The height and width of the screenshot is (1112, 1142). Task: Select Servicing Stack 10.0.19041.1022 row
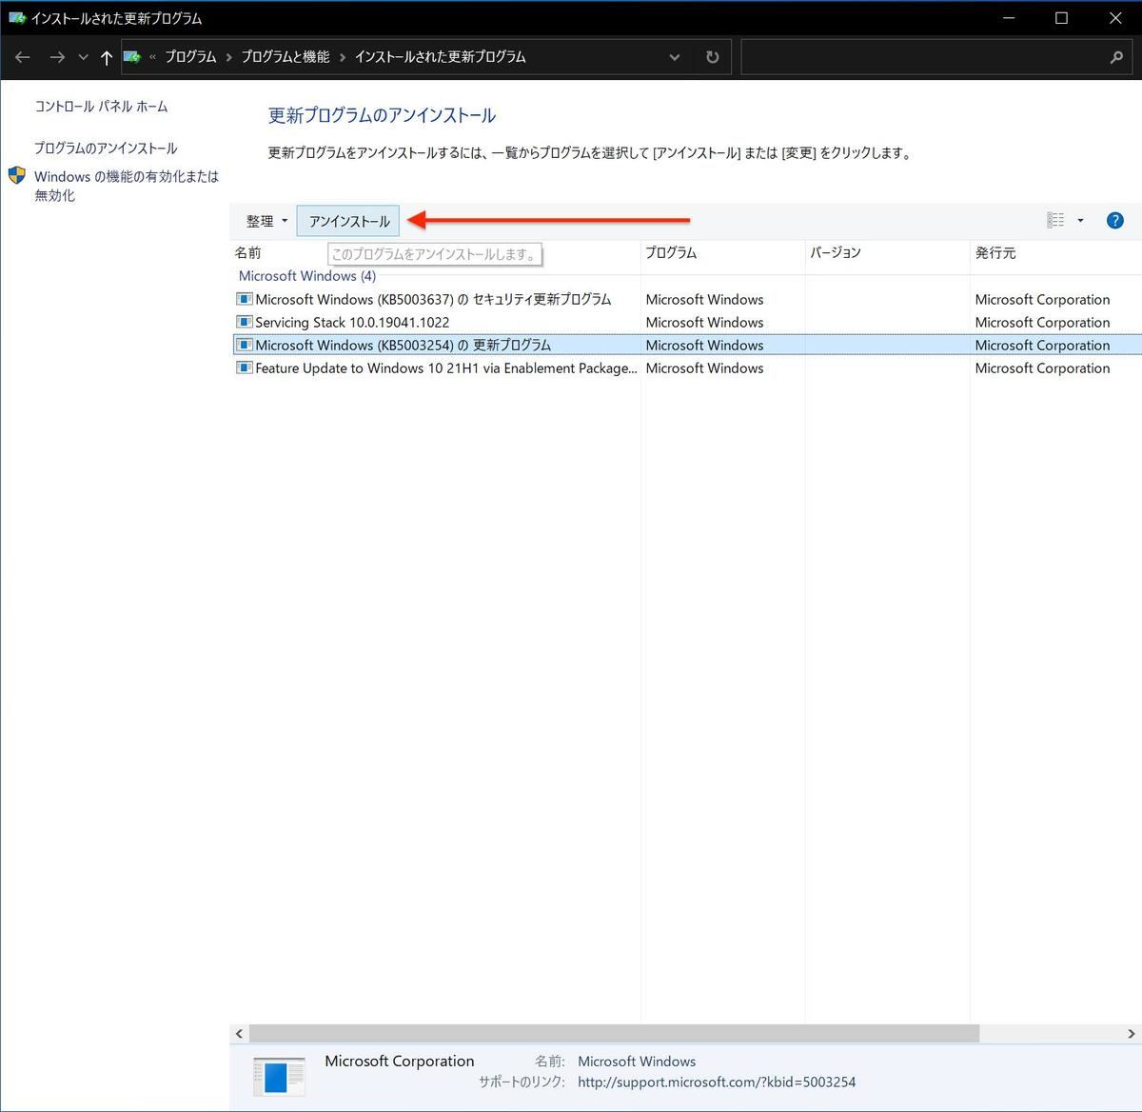[x=687, y=322]
